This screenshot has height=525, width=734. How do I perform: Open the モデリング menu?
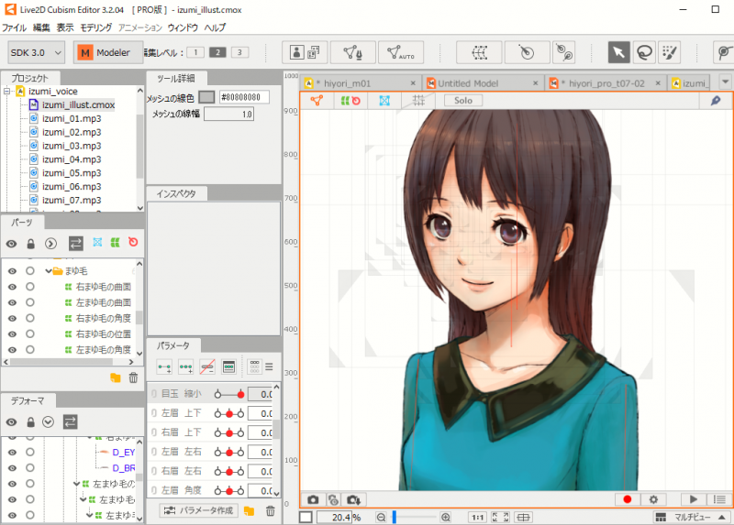96,28
